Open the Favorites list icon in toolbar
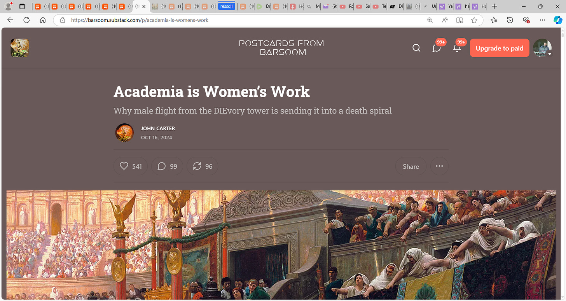The height and width of the screenshot is (301, 566). tap(494, 20)
